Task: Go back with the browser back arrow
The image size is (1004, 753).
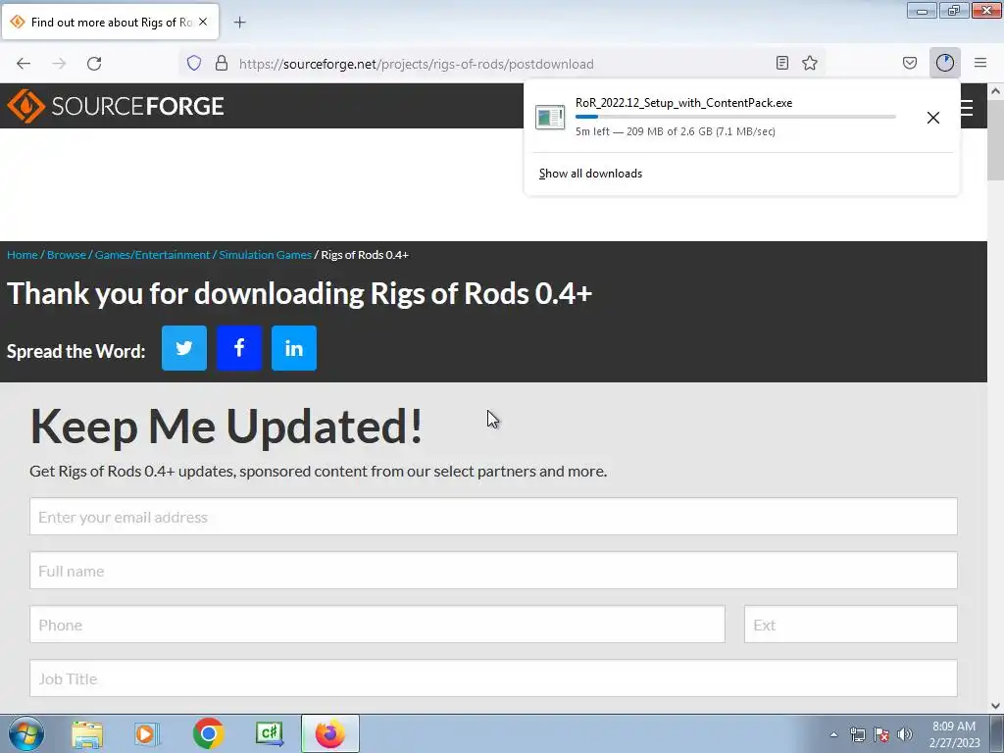Action: (x=24, y=64)
